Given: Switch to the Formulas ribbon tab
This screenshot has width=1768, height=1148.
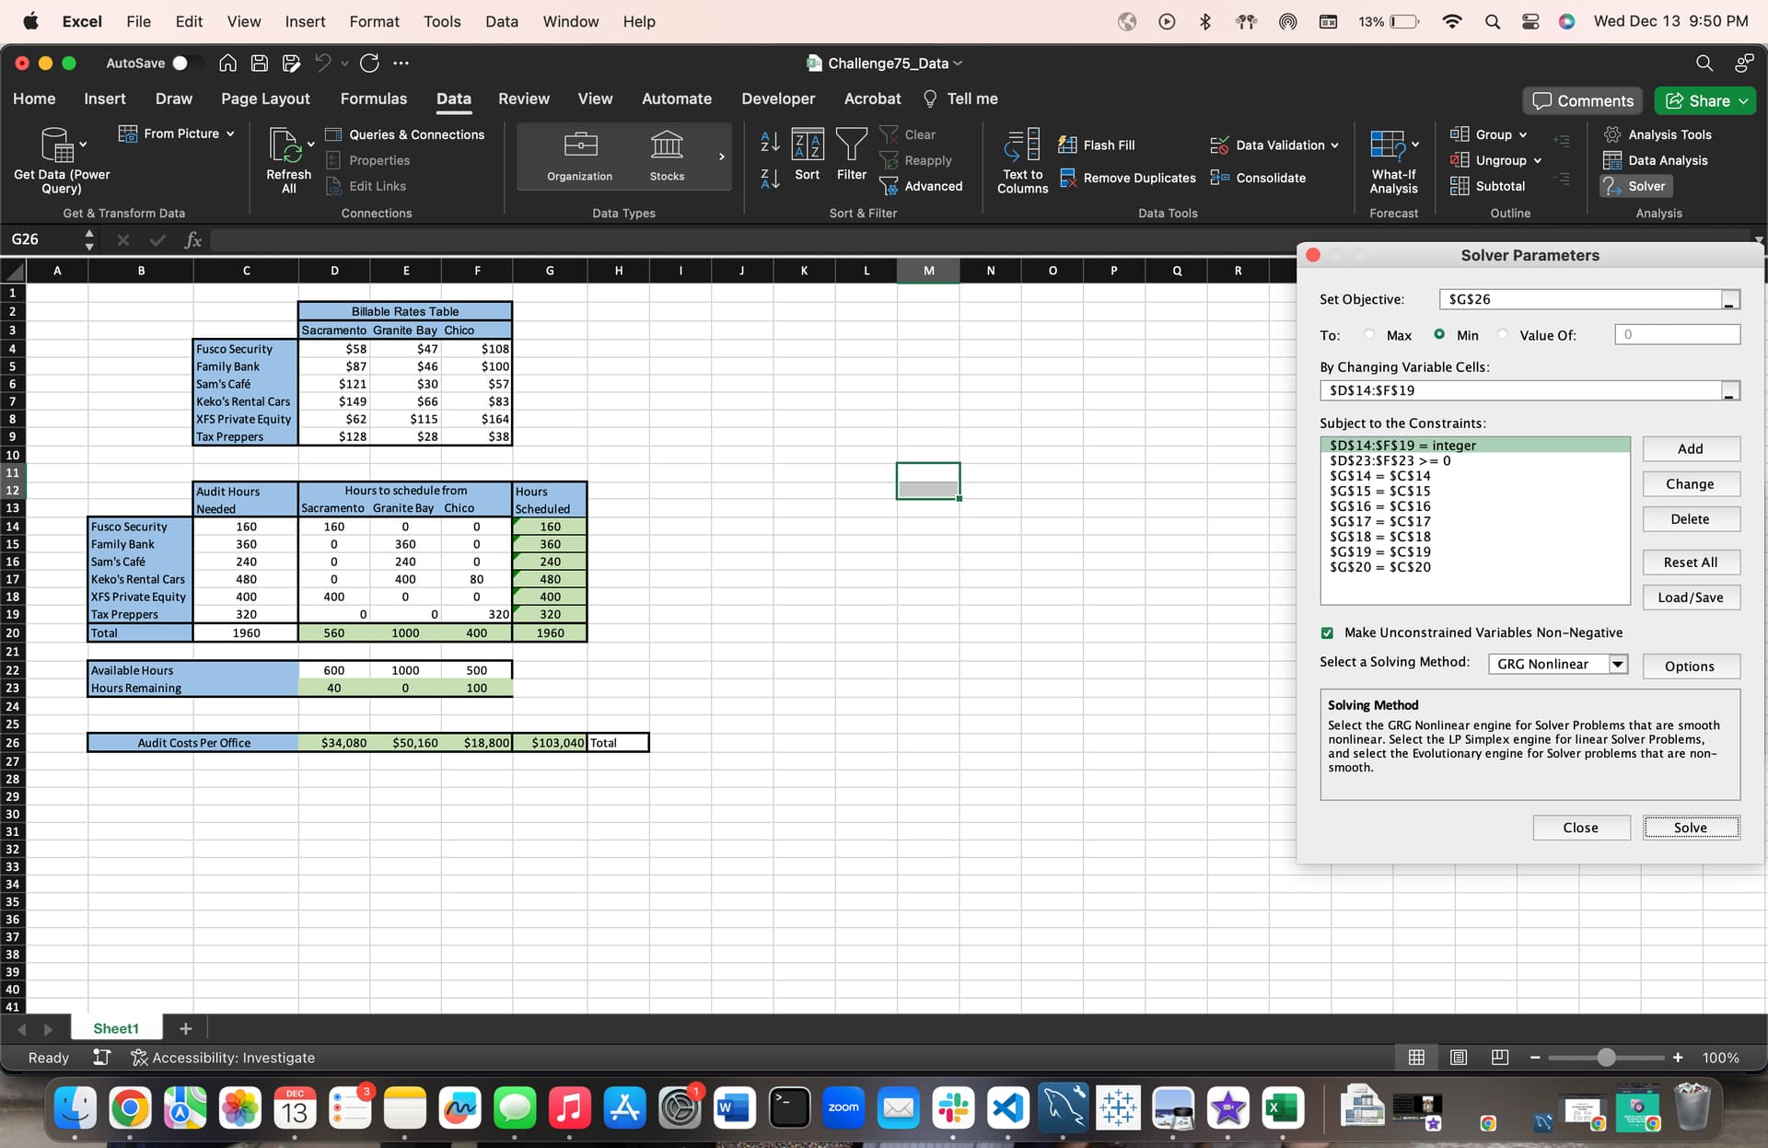Looking at the screenshot, I should click(373, 99).
